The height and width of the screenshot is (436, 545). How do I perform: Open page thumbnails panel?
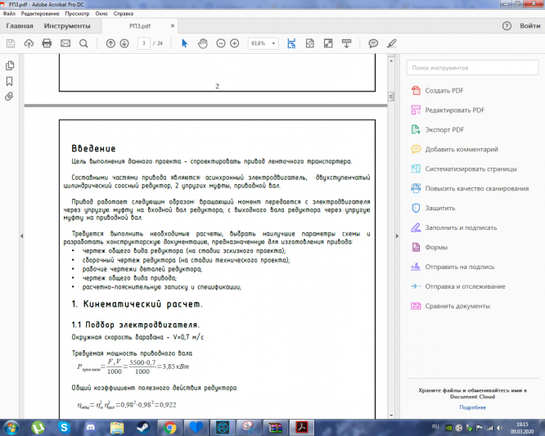tap(10, 65)
